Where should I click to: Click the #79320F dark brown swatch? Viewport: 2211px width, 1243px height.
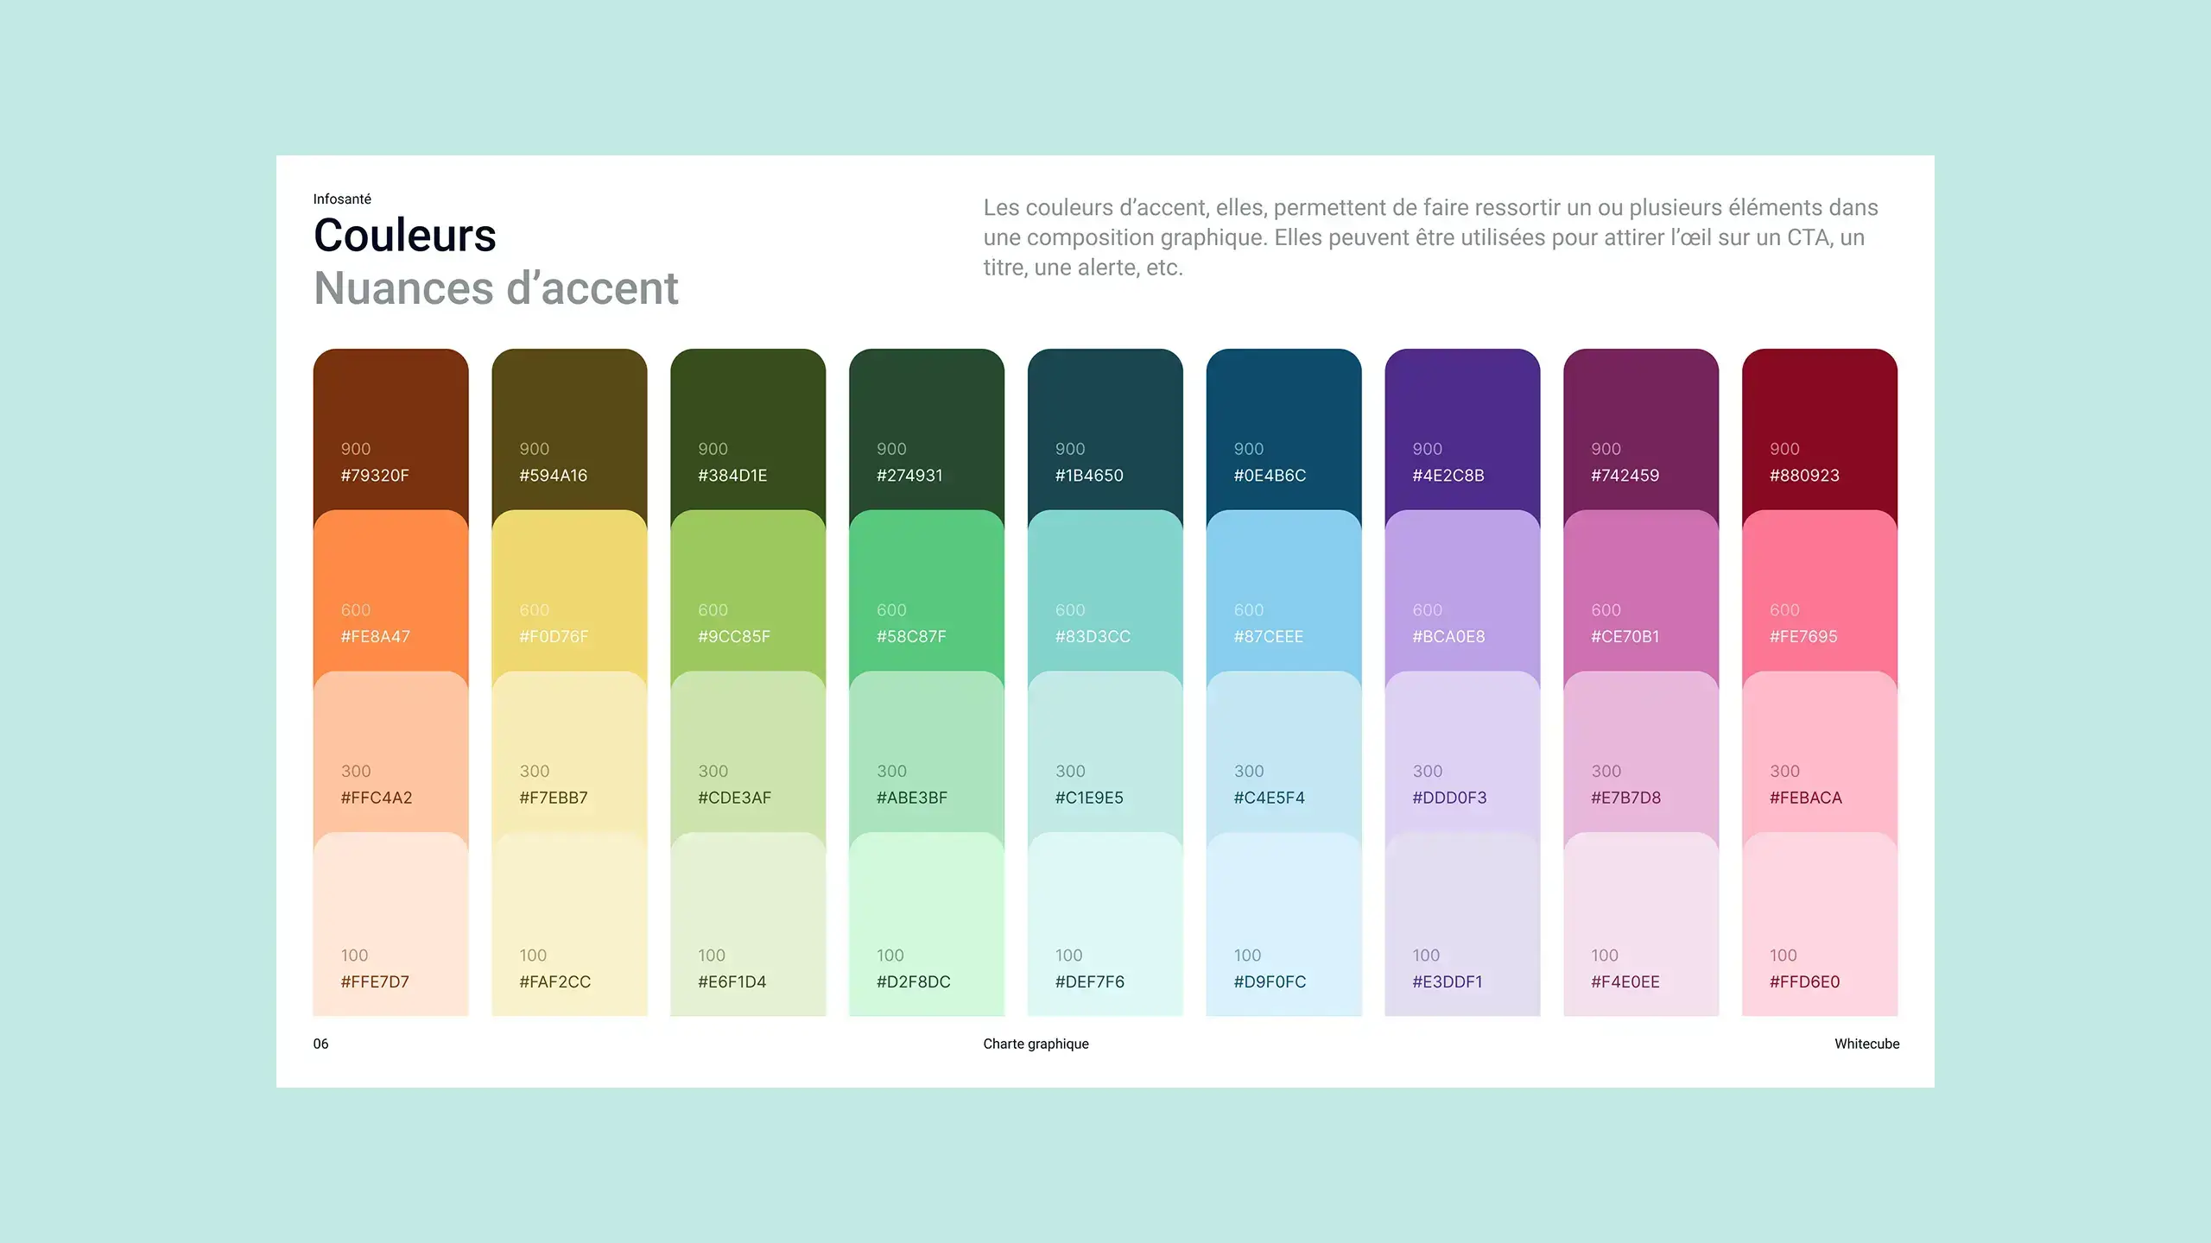[390, 429]
